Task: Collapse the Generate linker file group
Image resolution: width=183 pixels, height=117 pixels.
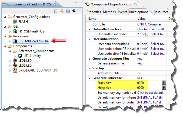Action: [89, 78]
